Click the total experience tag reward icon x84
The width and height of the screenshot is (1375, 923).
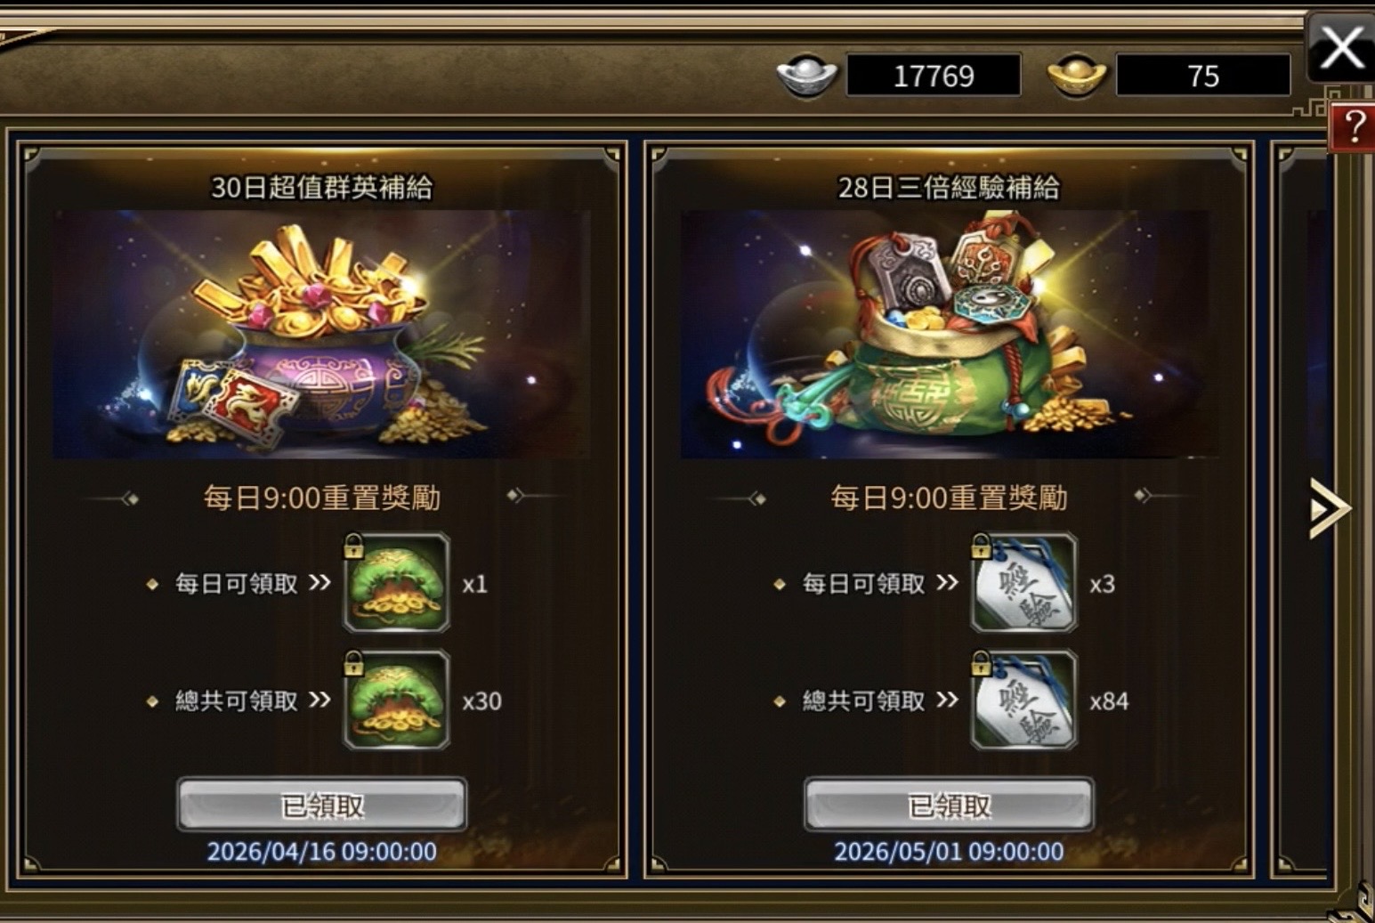click(1023, 700)
